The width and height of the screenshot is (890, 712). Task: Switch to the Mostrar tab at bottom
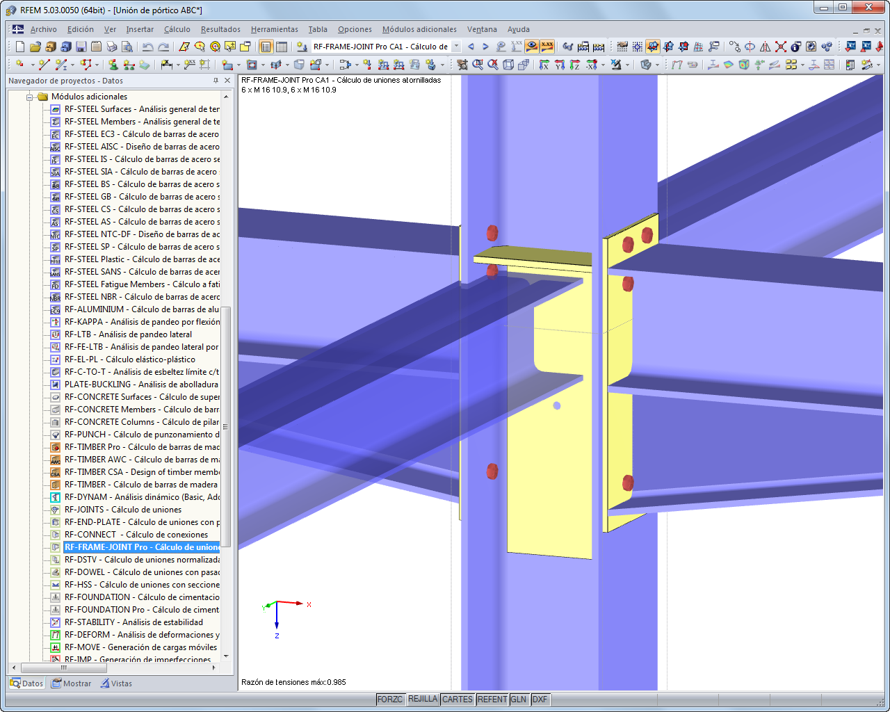[x=72, y=683]
